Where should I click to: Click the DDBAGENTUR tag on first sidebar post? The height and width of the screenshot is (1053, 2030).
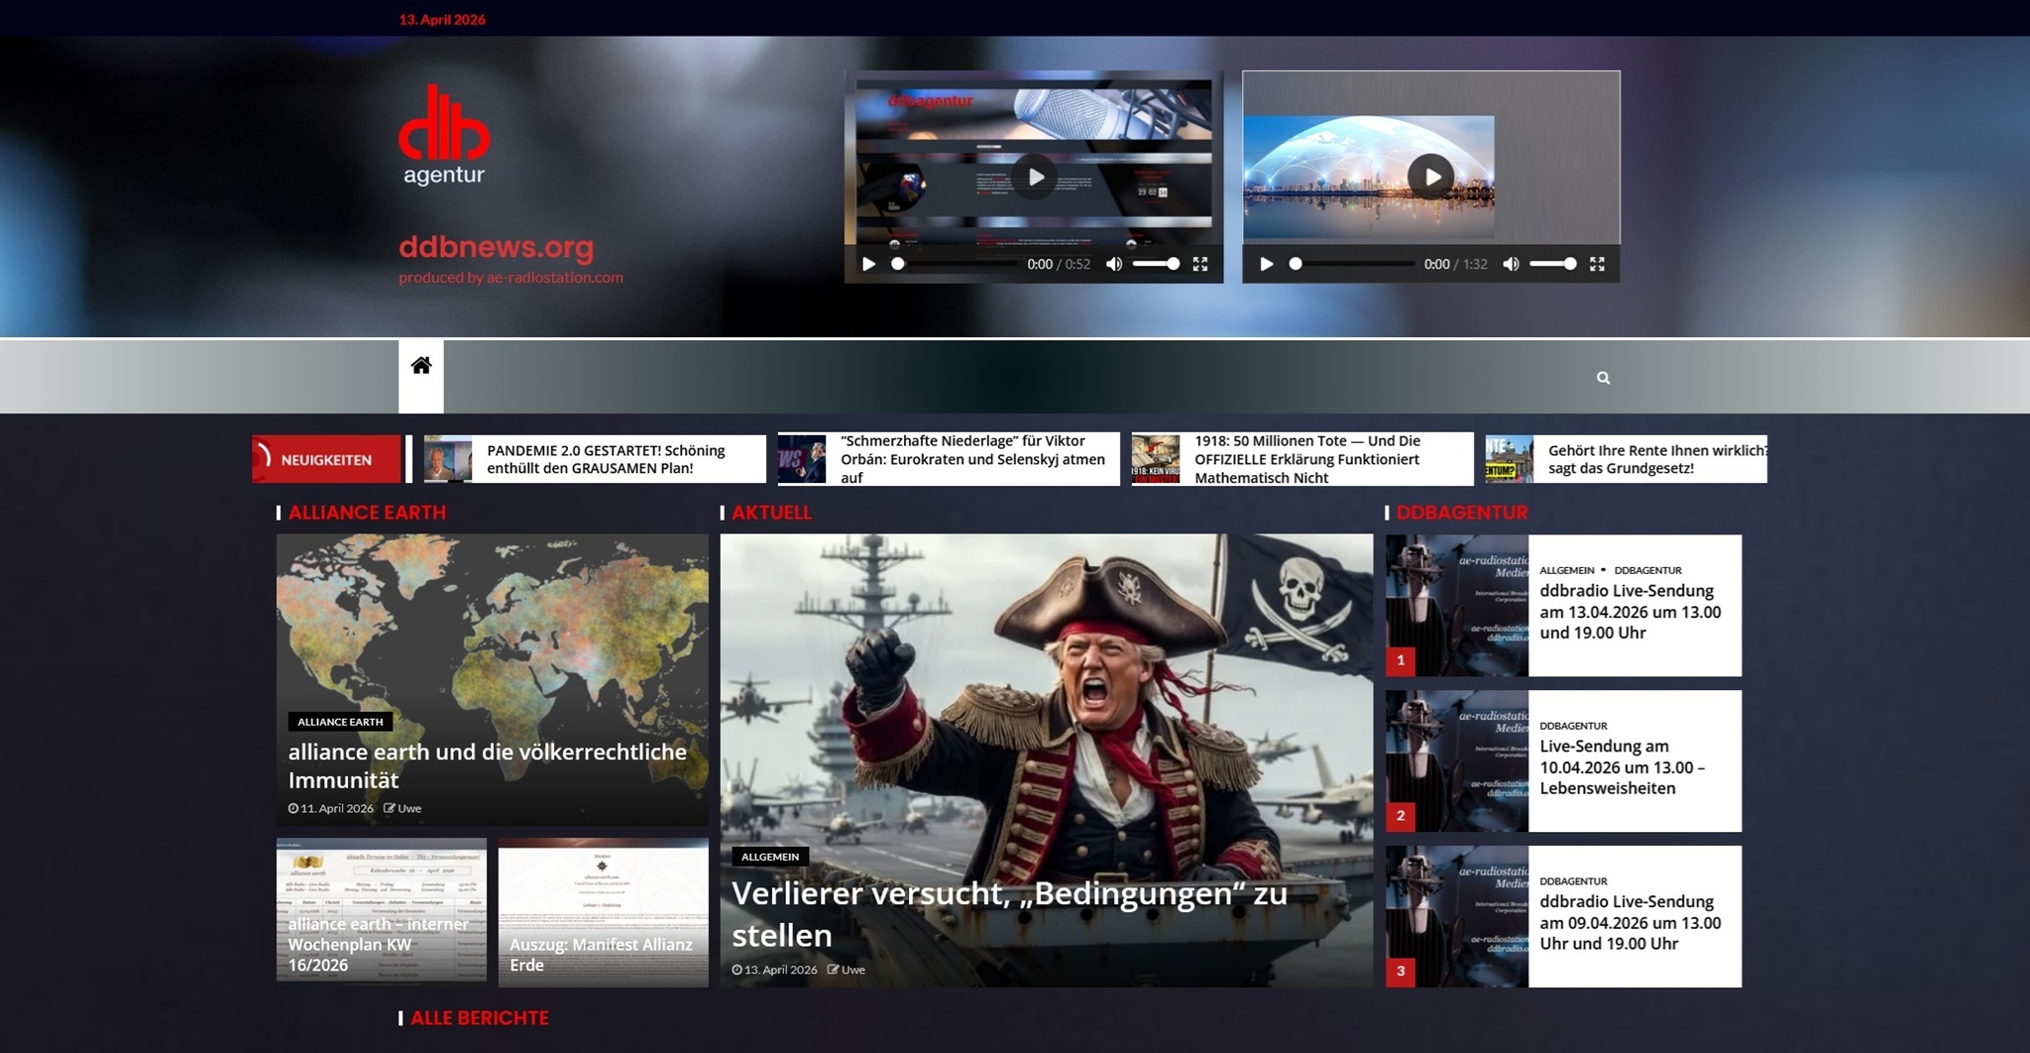tap(1647, 570)
